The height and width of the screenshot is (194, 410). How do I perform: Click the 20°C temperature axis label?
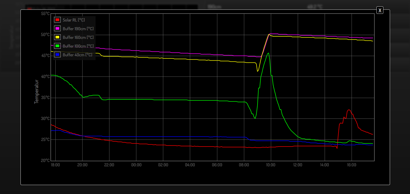coord(45,160)
